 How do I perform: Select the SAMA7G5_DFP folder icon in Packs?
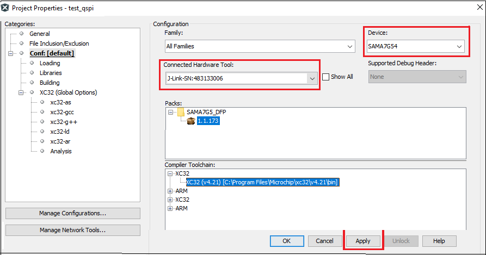181,112
